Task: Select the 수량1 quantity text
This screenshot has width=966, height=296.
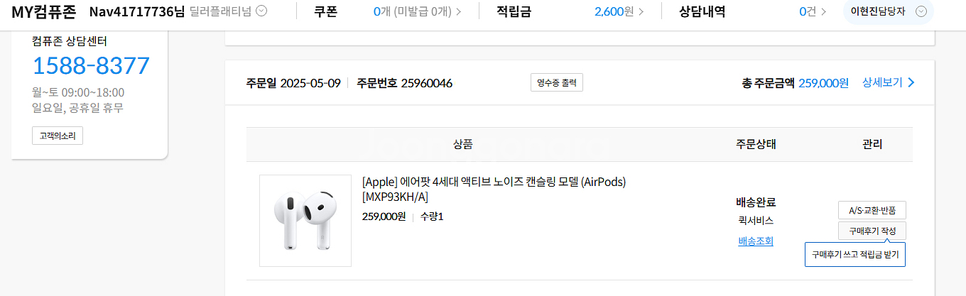Action: click(432, 216)
